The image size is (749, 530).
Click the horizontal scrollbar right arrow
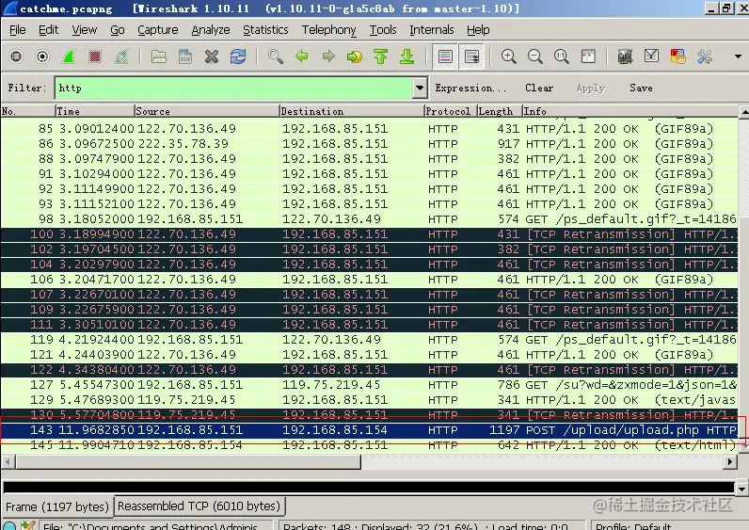click(729, 461)
